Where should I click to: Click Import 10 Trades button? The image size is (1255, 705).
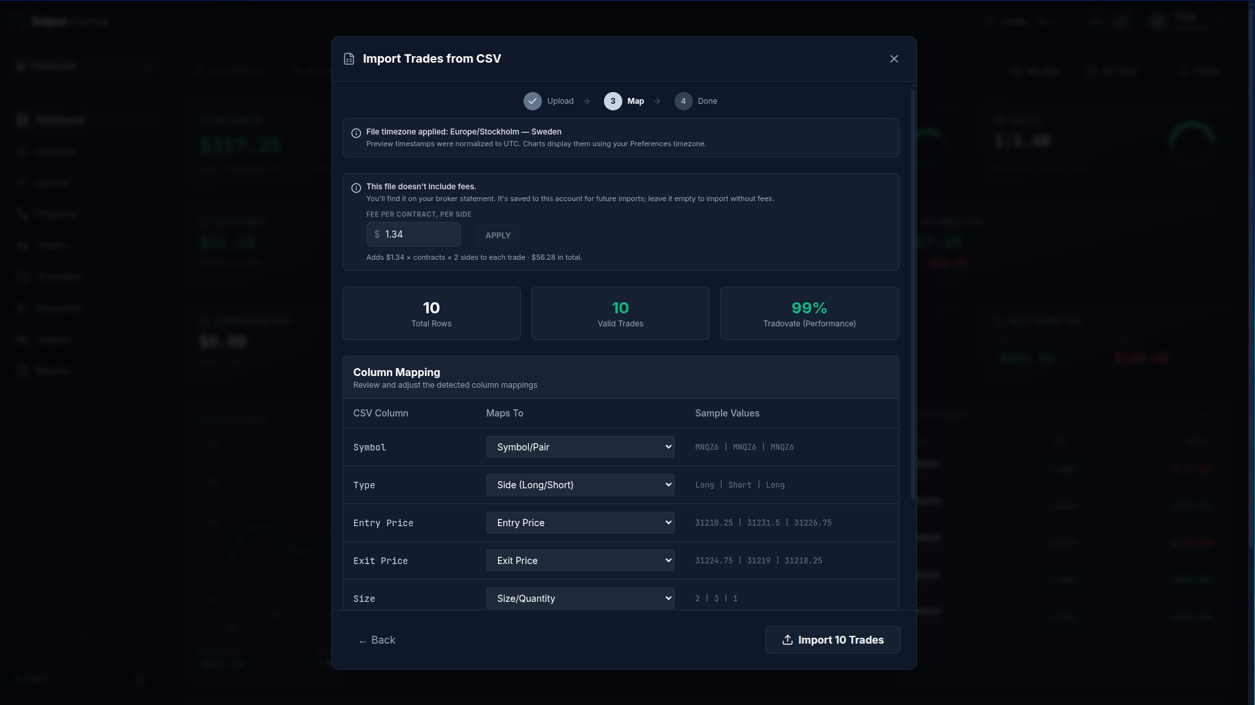pos(833,640)
